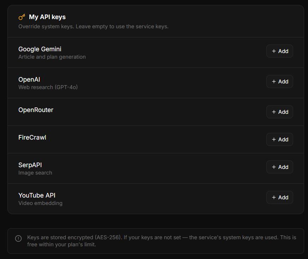The image size is (308, 259).
Task: Click the key icon beside My API keys
Action: (22, 17)
